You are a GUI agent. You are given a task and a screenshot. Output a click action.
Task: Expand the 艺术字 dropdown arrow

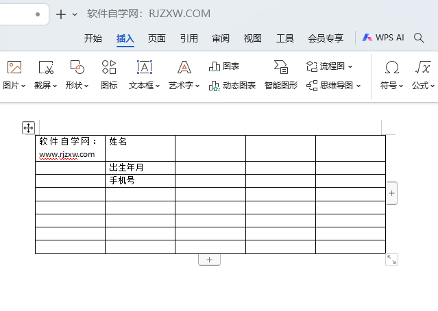pos(197,86)
